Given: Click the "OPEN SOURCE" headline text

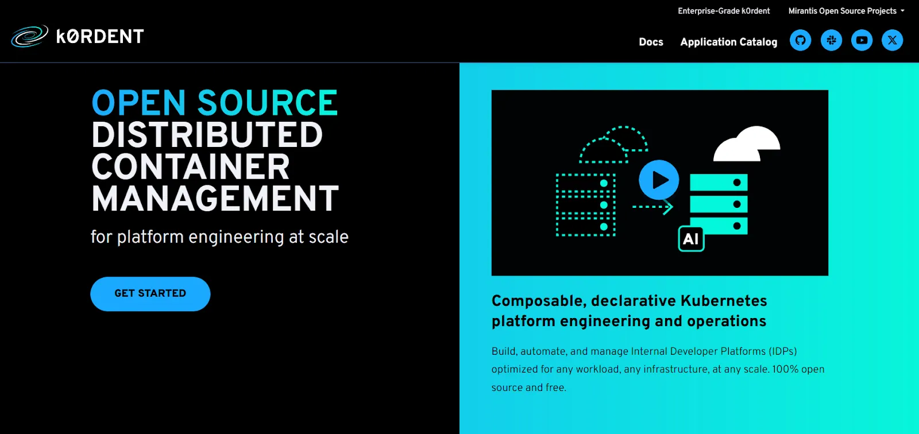Looking at the screenshot, I should (215, 103).
